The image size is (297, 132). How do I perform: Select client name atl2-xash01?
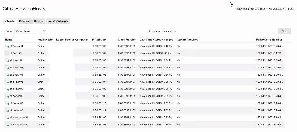(x=16, y=61)
